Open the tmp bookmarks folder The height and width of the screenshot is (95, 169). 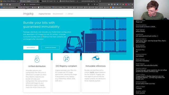86,7
